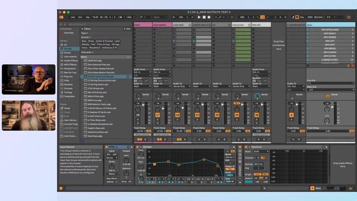Filter sounds by the Bass tag
The height and width of the screenshot is (201, 357).
84,41
